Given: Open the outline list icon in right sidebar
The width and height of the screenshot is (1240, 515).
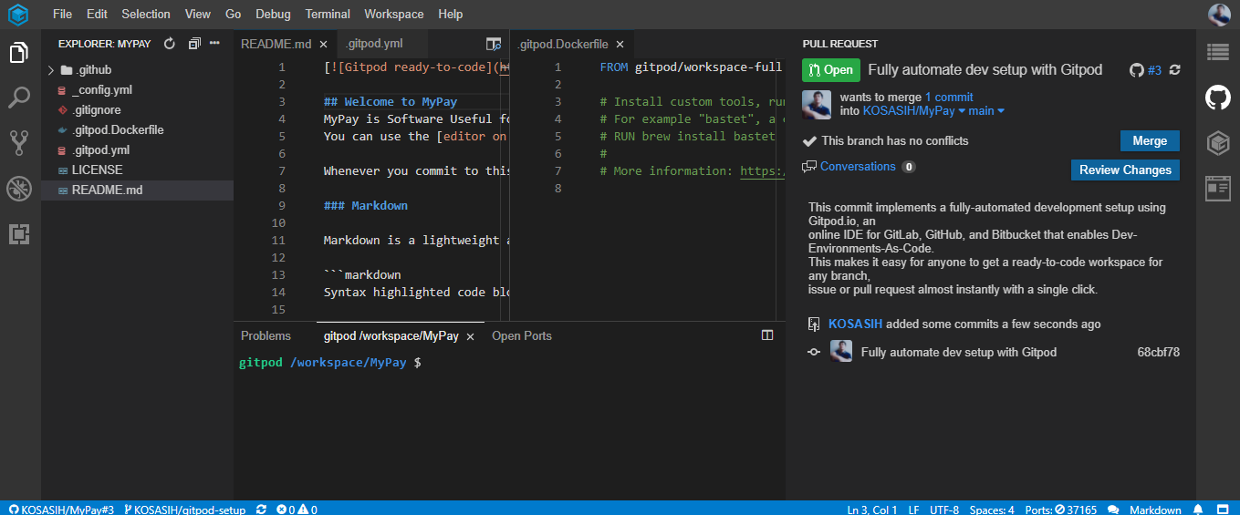Looking at the screenshot, I should (x=1218, y=52).
